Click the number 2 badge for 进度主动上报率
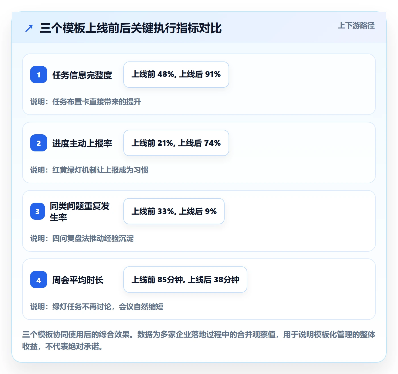This screenshot has height=374, width=398. (39, 143)
